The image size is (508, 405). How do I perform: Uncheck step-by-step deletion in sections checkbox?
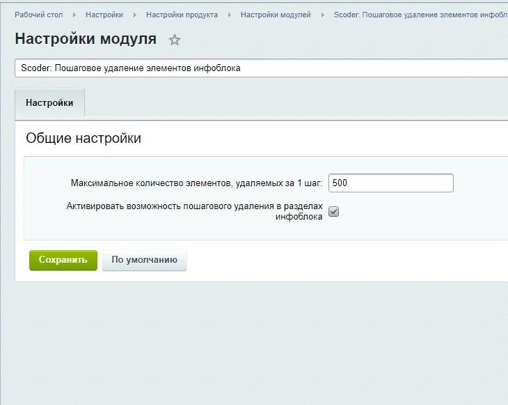[x=333, y=212]
